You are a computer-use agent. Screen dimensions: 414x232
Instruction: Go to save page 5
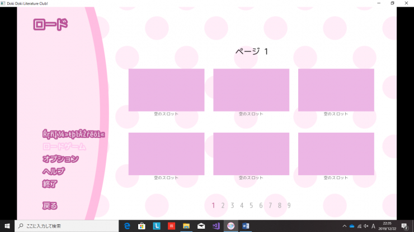click(251, 205)
